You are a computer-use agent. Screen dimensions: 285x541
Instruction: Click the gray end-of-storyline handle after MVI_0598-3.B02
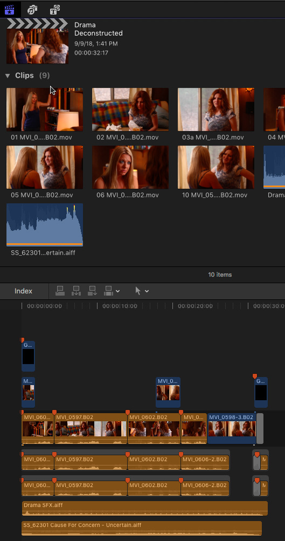pyautogui.click(x=260, y=428)
